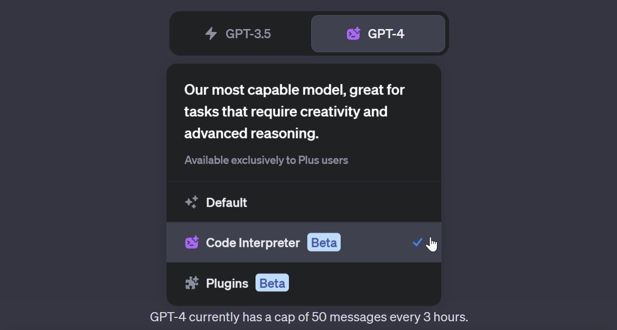Click the highlighted Code Interpreter row
This screenshot has width=617, height=330.
tap(303, 242)
